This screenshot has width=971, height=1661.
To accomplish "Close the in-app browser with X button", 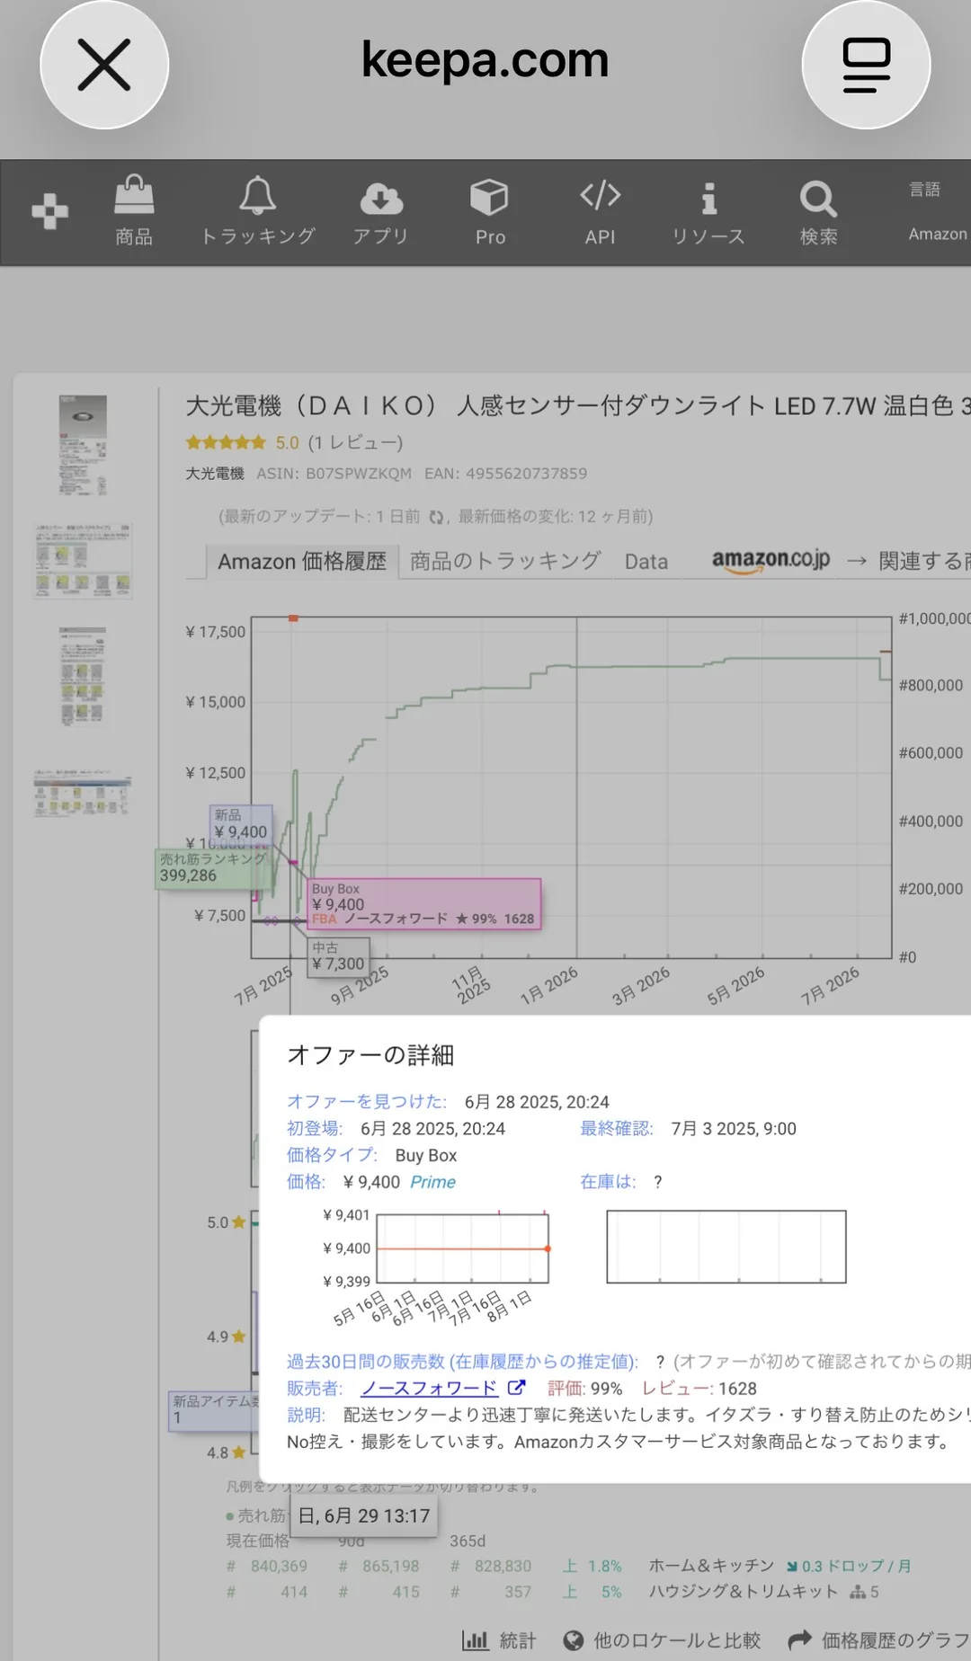I will (x=104, y=65).
